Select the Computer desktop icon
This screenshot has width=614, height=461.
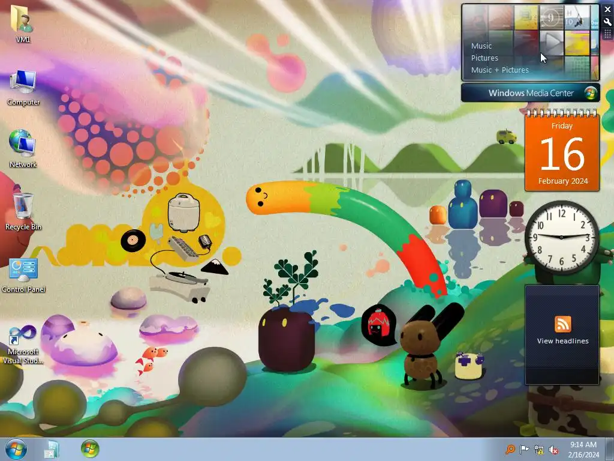[23, 88]
